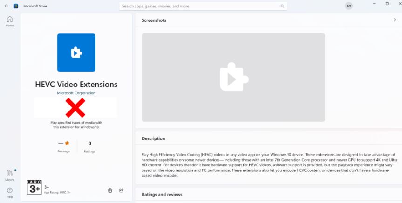The width and height of the screenshot is (402, 203).
Task: Click the HEVC Video Extensions title
Action: [76, 85]
